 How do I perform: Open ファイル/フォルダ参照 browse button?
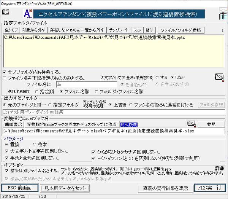point(181,30)
